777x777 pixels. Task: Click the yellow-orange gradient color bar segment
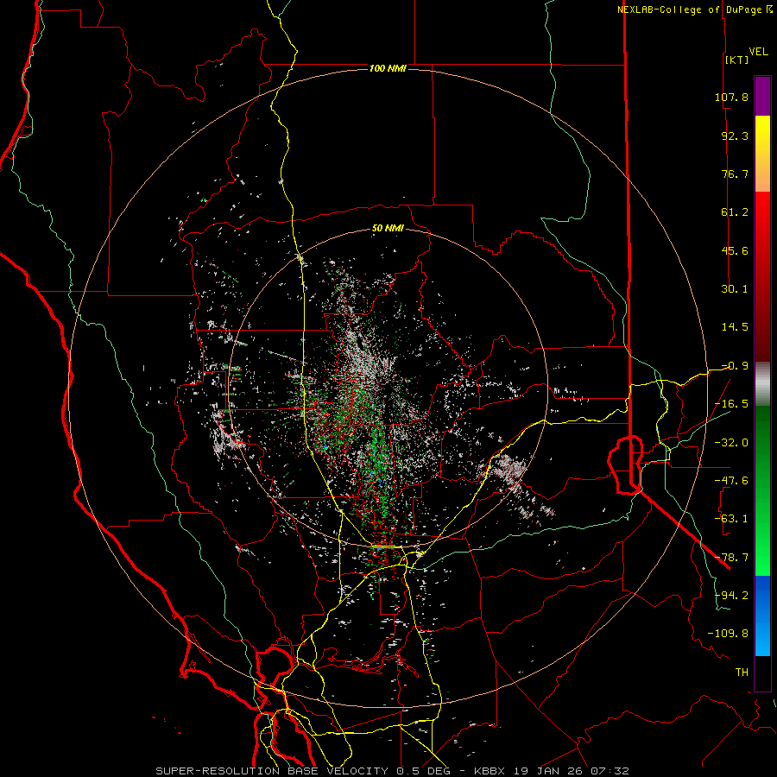(x=762, y=154)
